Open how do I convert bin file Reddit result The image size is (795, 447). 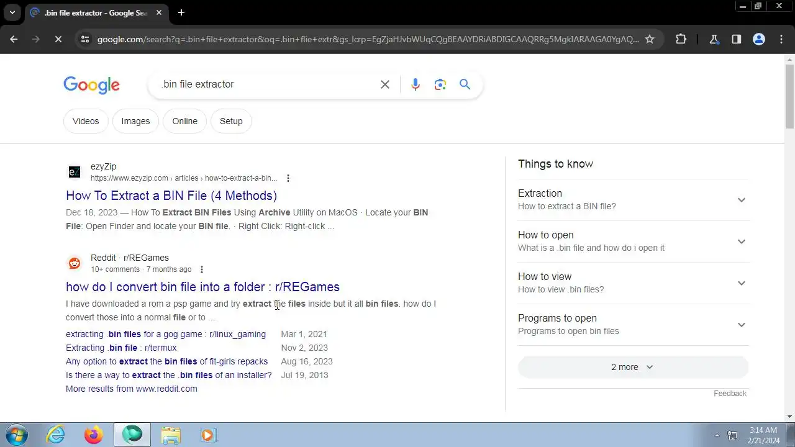click(x=202, y=287)
